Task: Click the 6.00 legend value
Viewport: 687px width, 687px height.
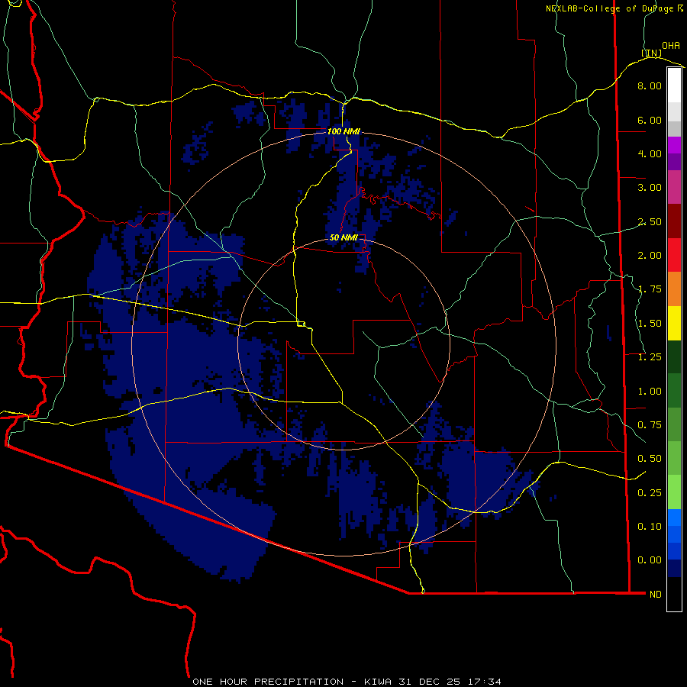Action: [650, 120]
